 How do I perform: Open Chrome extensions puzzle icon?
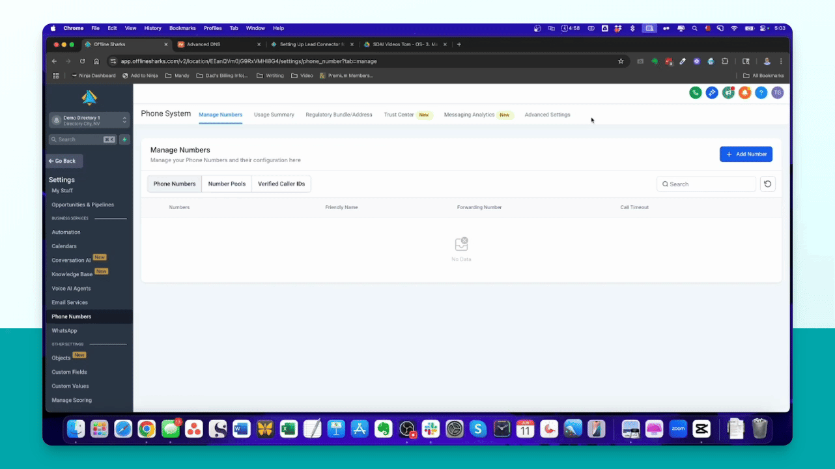click(724, 61)
